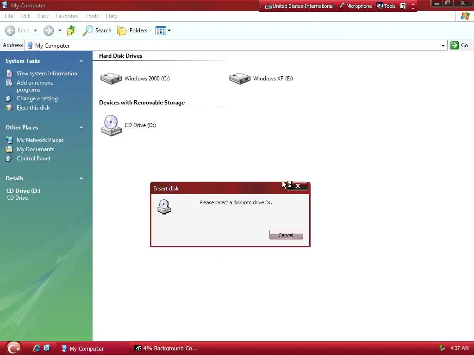Screen dimensions: 474x355
Task: Open the Views dropdown arrow
Action: [169, 31]
